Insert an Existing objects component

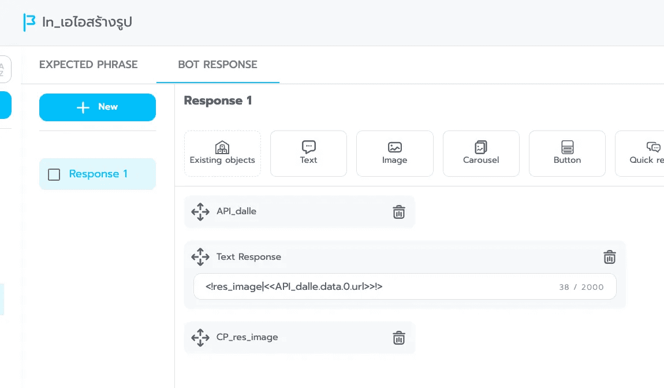pyautogui.click(x=222, y=153)
